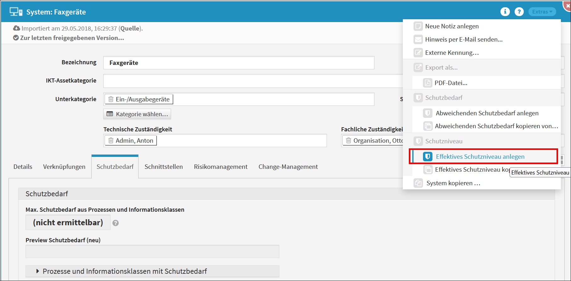Click trash icon next to Organisation, Otto

[348, 140]
